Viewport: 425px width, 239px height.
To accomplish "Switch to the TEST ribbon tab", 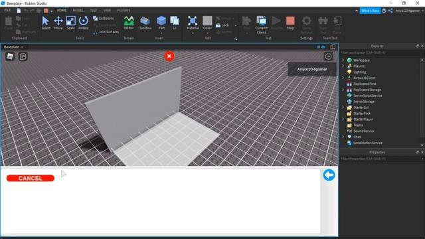I will point(94,11).
